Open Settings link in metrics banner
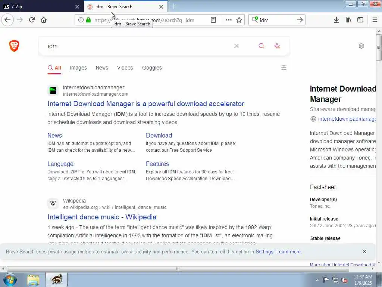 coord(264,251)
